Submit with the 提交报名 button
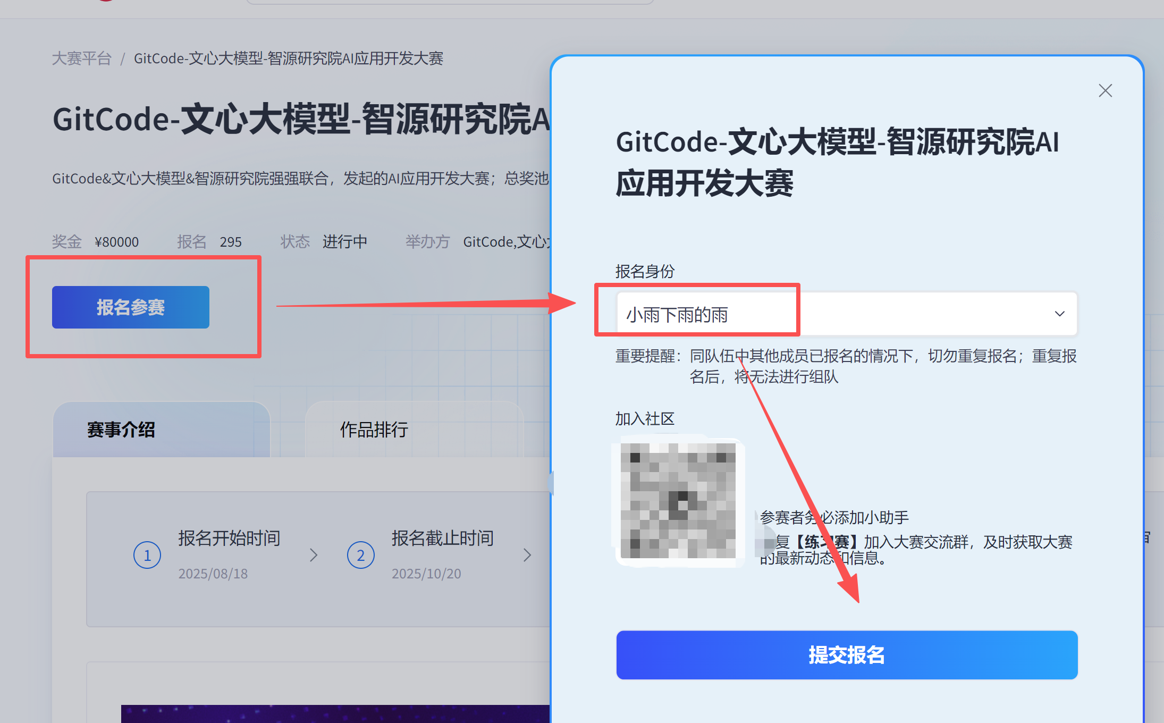 click(846, 655)
